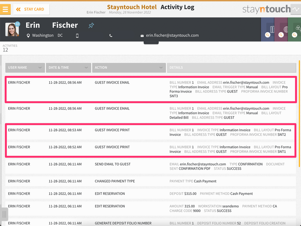
Task: Select the Guest Invoice Email row with SNT3
Action: click(151, 89)
